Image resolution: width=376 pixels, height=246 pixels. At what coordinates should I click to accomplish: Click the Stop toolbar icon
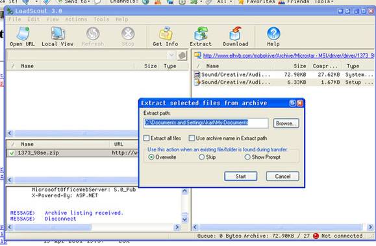(128, 36)
